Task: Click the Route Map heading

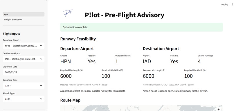Action: (70, 100)
